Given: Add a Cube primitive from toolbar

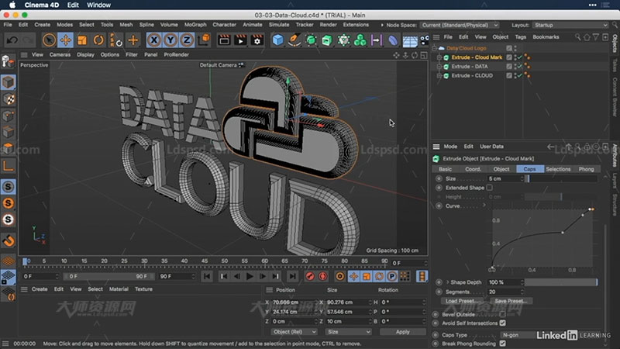Looking at the screenshot, I should click(x=278, y=40).
